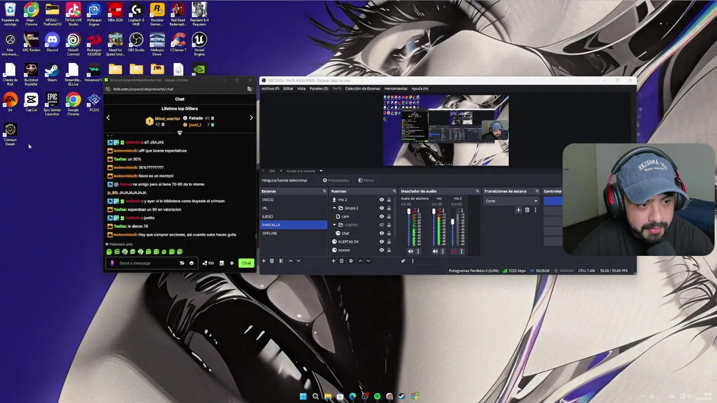Collapse the chattttt group in Fuentes
Viewport: 717px width, 403px height.
tap(334, 225)
